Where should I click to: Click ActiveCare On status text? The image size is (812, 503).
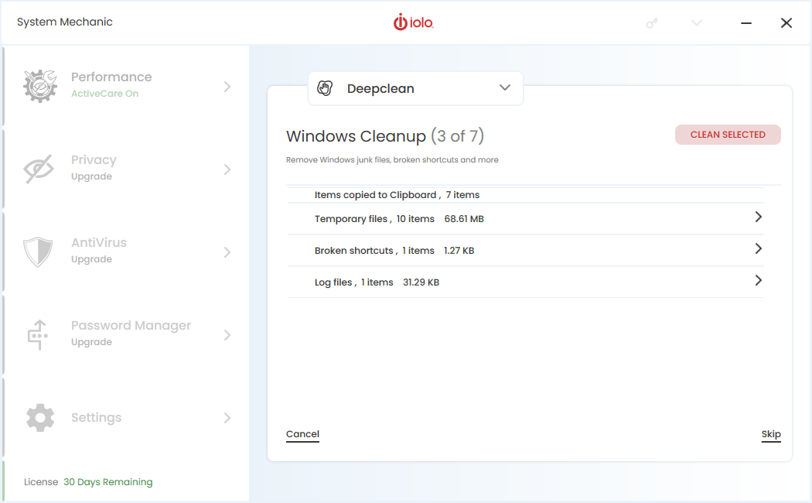click(x=104, y=94)
